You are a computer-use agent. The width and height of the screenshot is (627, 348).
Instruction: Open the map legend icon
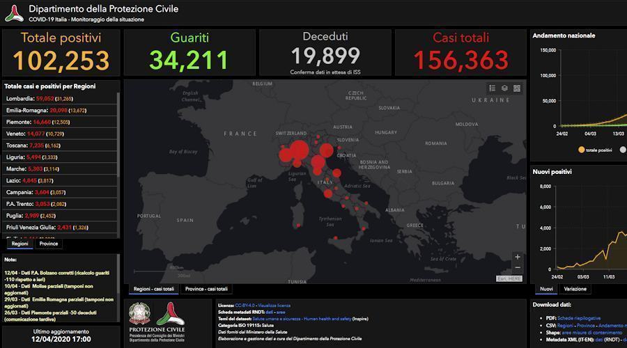click(493, 88)
